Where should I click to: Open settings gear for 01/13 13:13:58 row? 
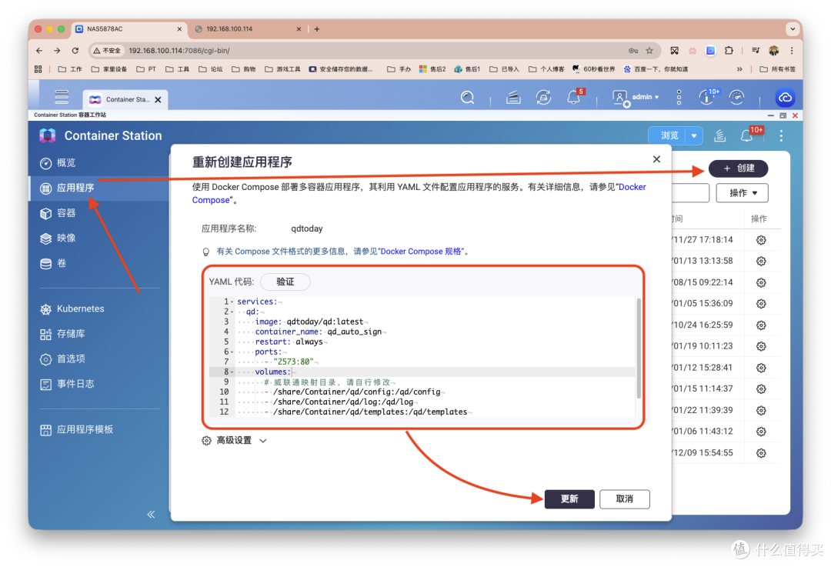click(x=761, y=262)
